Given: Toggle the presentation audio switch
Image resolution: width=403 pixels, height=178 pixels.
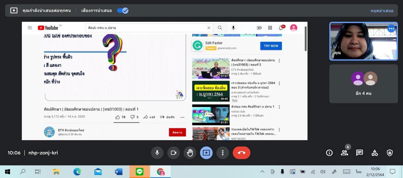Looking at the screenshot, I should [123, 10].
